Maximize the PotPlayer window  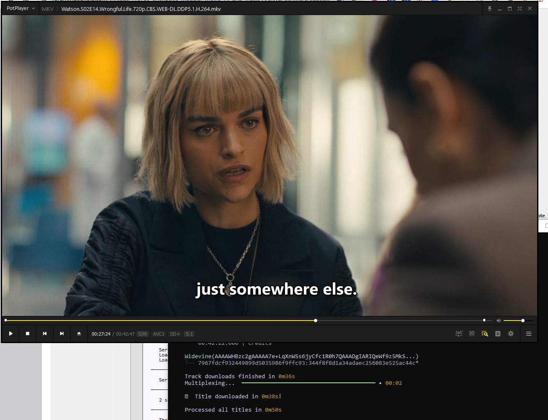tap(510, 9)
